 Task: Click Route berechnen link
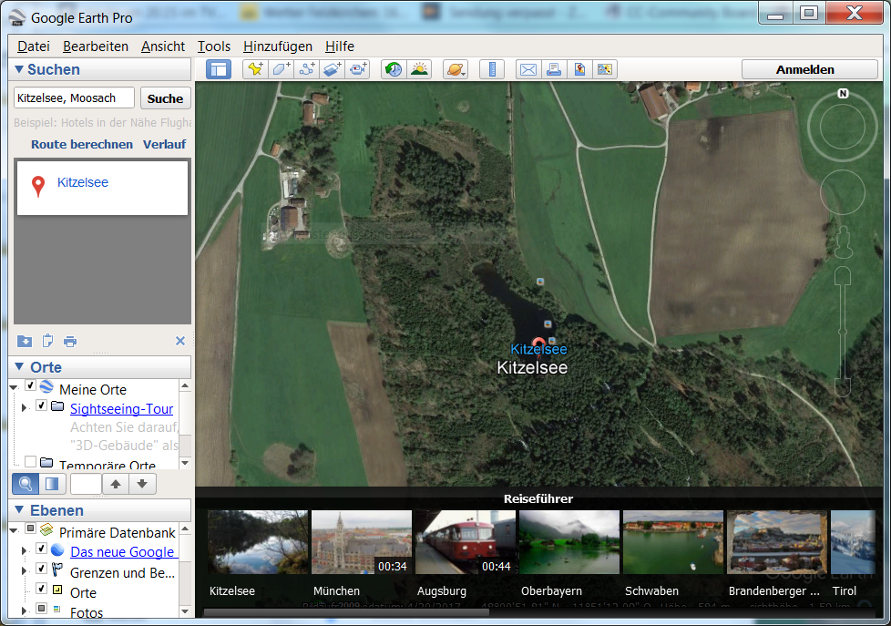[82, 144]
